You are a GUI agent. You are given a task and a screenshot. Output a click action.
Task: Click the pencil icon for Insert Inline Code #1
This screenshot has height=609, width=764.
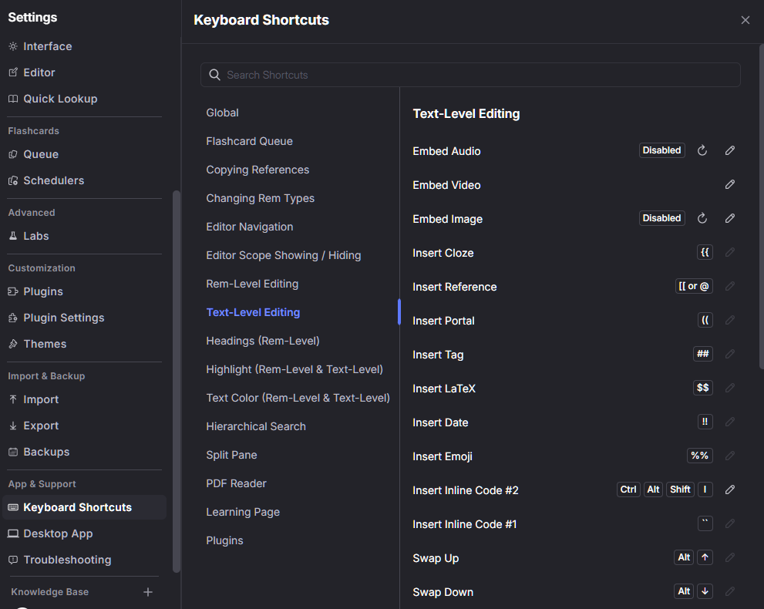(x=729, y=523)
